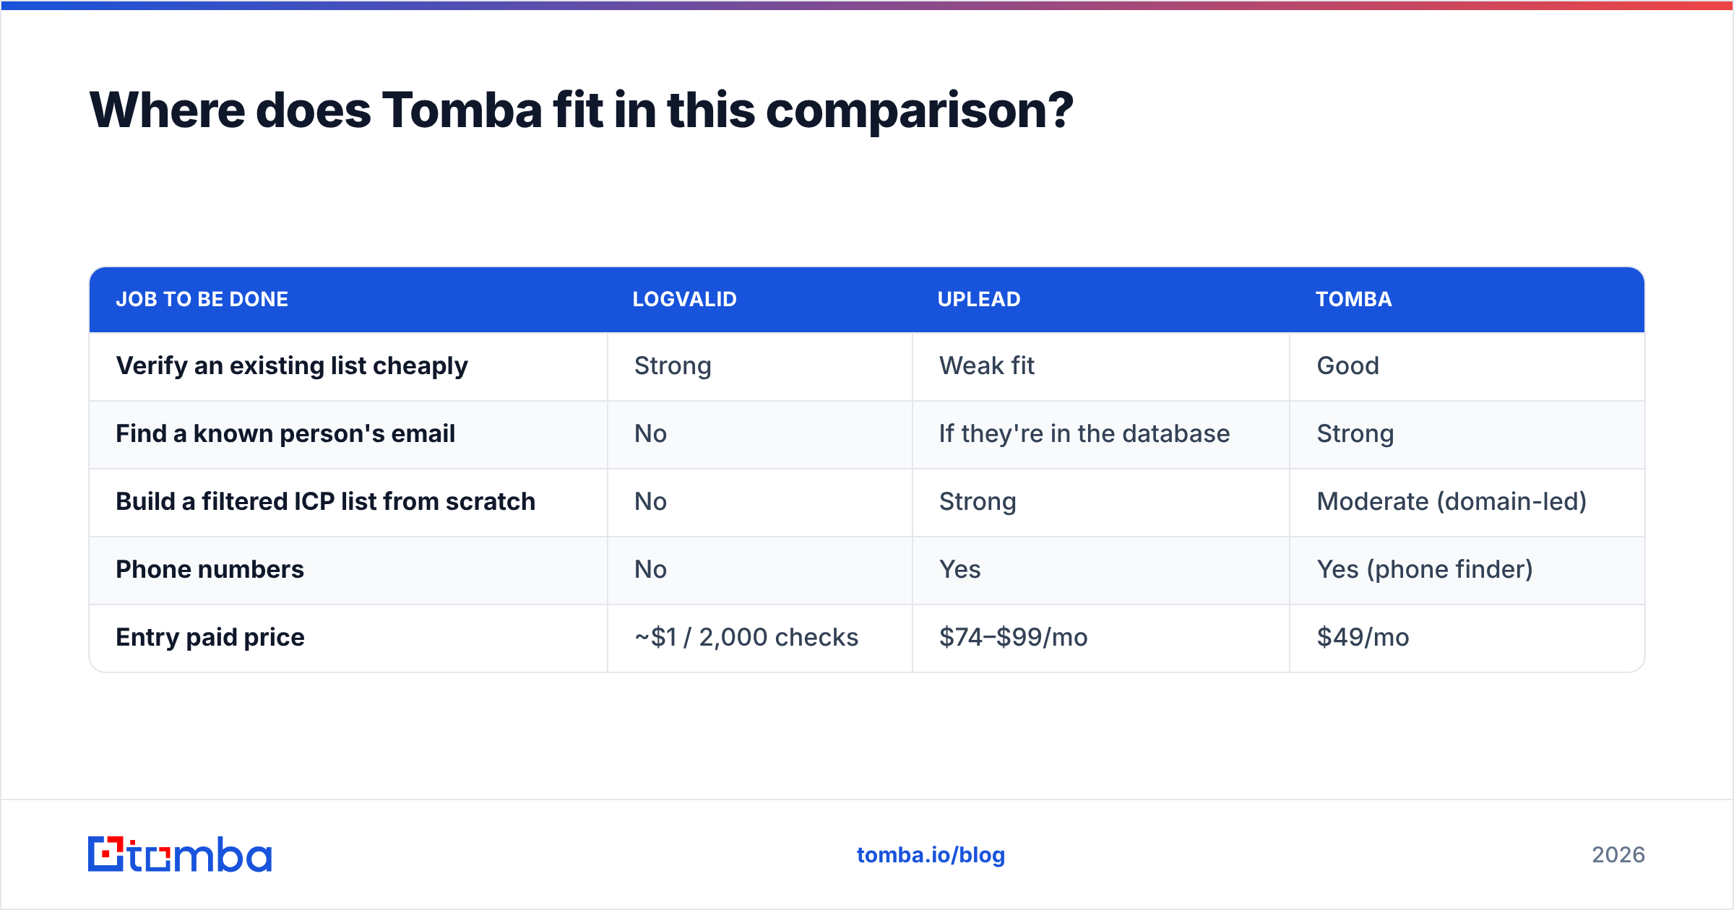Image resolution: width=1734 pixels, height=910 pixels.
Task: Select the UPLEAD column header
Action: click(x=979, y=299)
